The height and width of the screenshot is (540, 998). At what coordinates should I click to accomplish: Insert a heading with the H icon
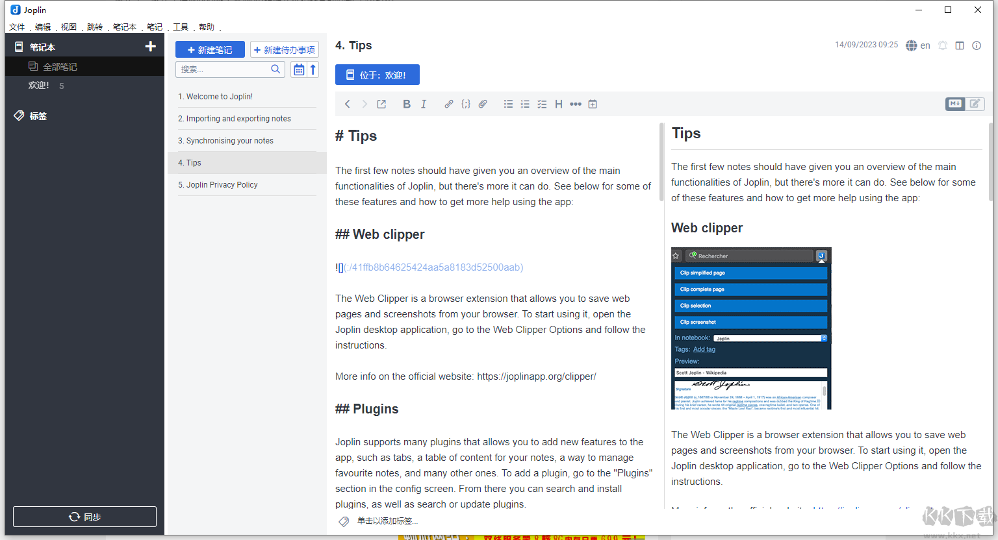[x=559, y=104]
